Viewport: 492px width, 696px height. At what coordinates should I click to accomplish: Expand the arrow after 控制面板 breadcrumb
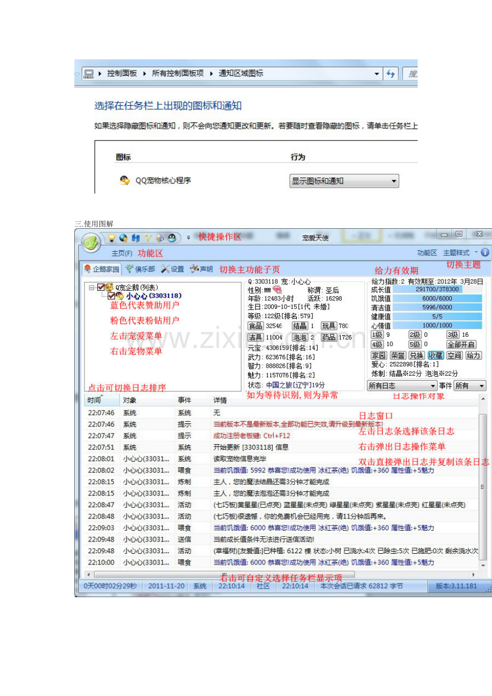(145, 74)
